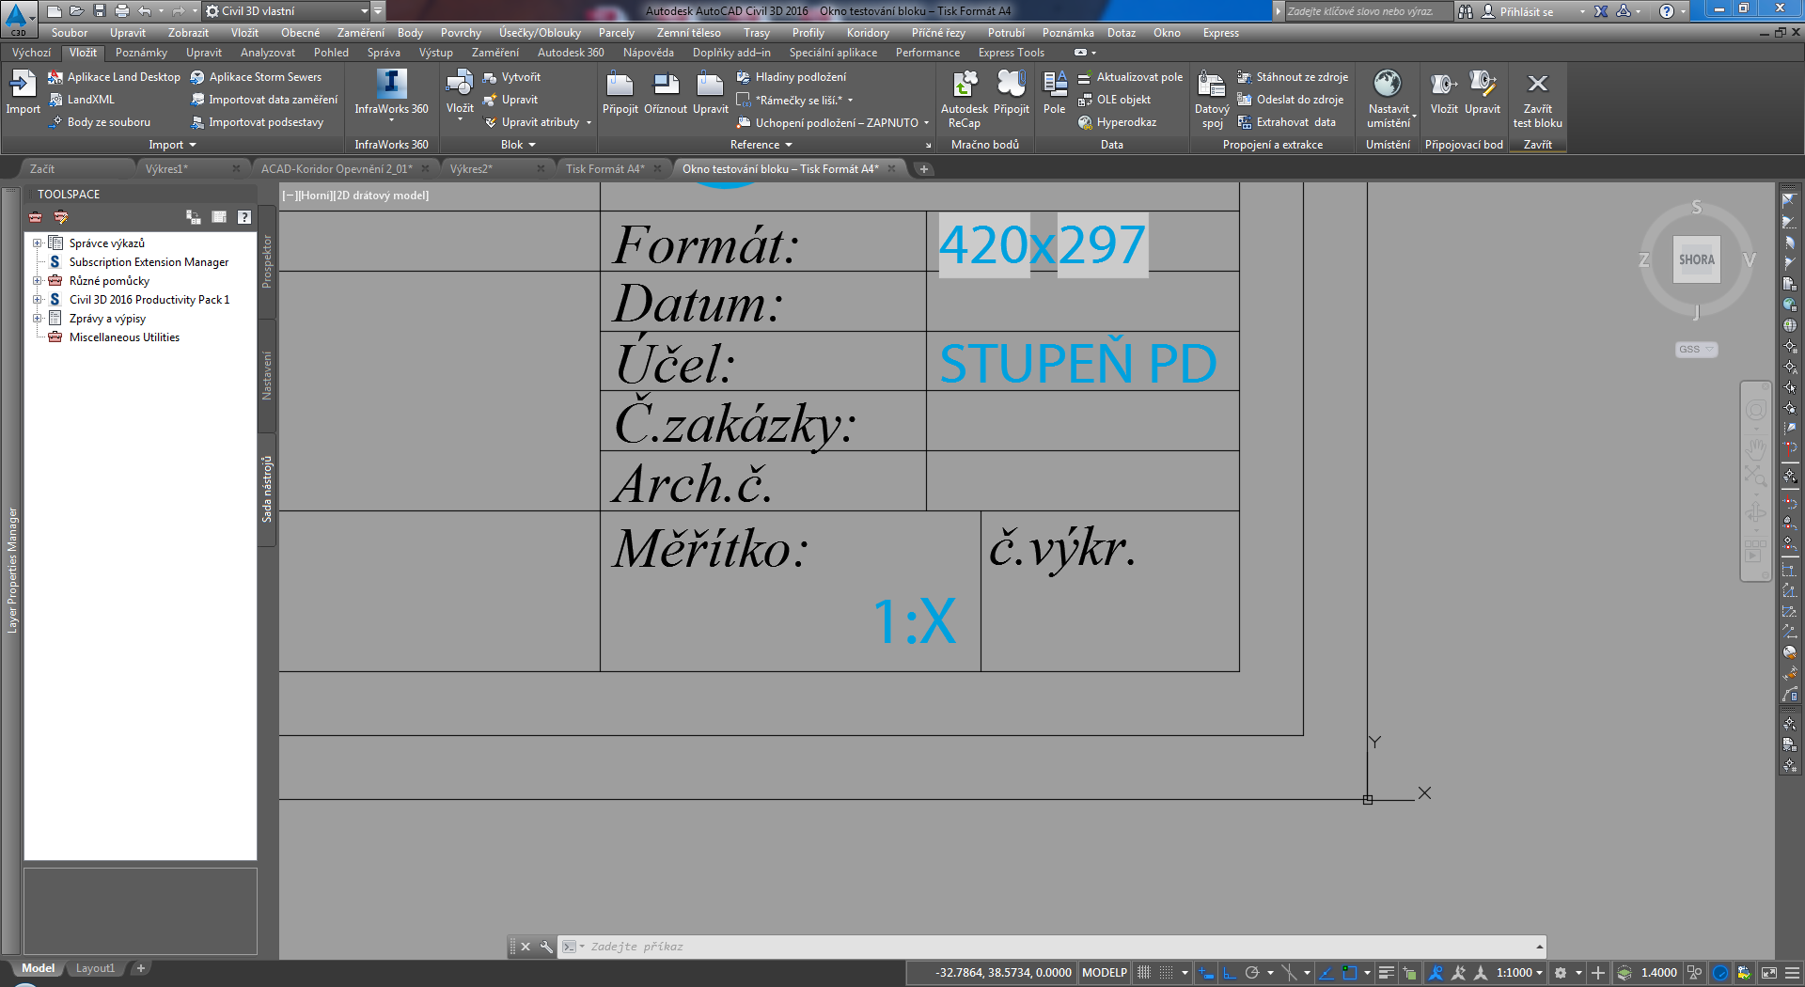Viewport: 1805px width, 987px height.
Task: Click the Open file folder icon
Action: click(x=77, y=11)
